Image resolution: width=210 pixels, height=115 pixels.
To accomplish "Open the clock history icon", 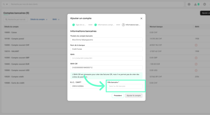I will point(205,4).
